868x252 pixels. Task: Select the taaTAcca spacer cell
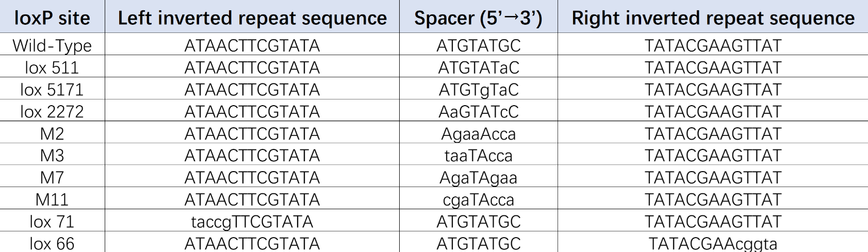pyautogui.click(x=479, y=156)
